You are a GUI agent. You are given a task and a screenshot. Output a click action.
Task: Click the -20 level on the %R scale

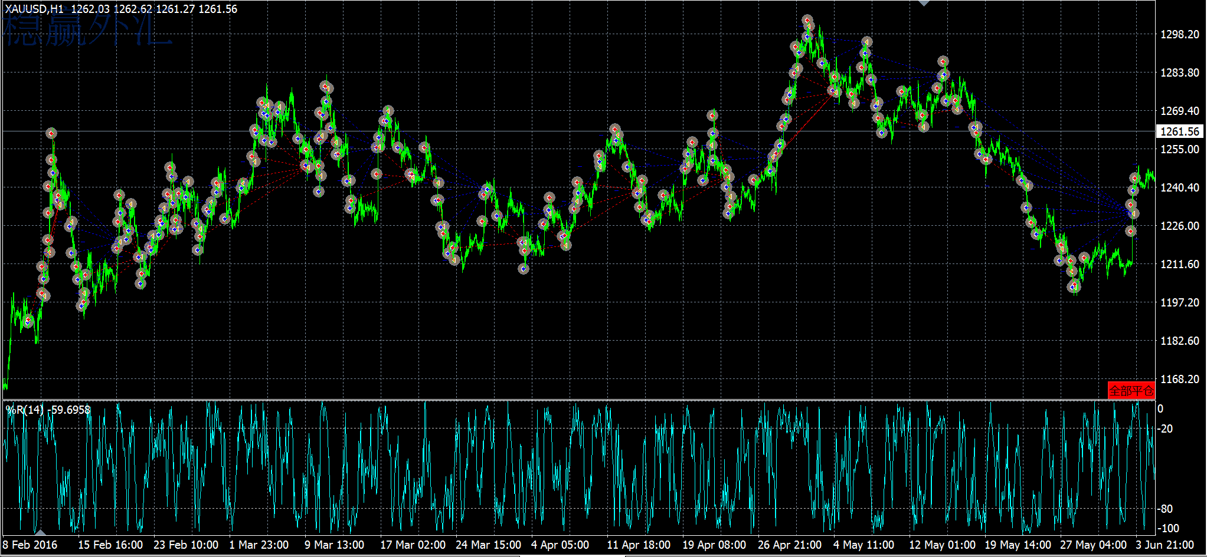click(1165, 429)
